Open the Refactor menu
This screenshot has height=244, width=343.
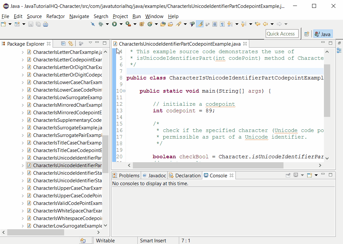pos(55,16)
